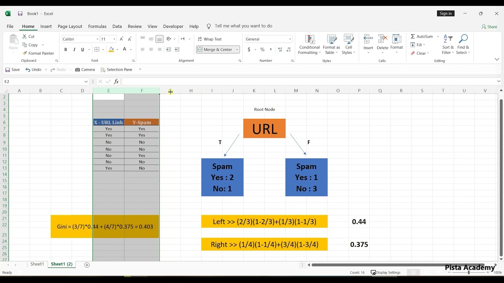
Task: Open the Selection Pane
Action: pos(117,70)
